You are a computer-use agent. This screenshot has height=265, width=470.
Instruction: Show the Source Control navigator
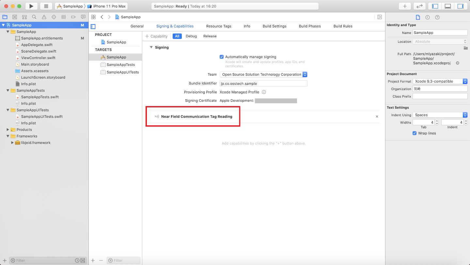14,17
